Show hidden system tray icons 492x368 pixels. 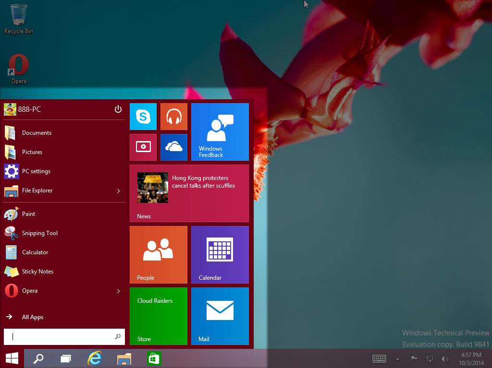tap(397, 359)
